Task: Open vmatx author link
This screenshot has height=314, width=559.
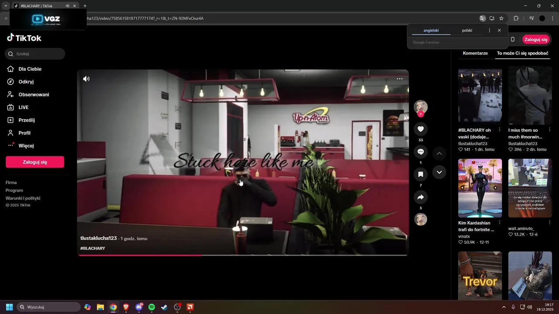Action: pyautogui.click(x=464, y=236)
